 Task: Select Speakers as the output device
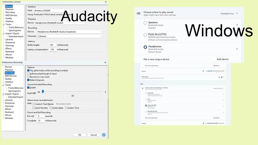145,23
